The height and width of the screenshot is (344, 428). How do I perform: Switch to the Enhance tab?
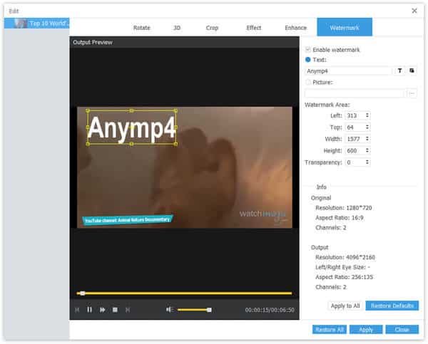click(x=295, y=28)
